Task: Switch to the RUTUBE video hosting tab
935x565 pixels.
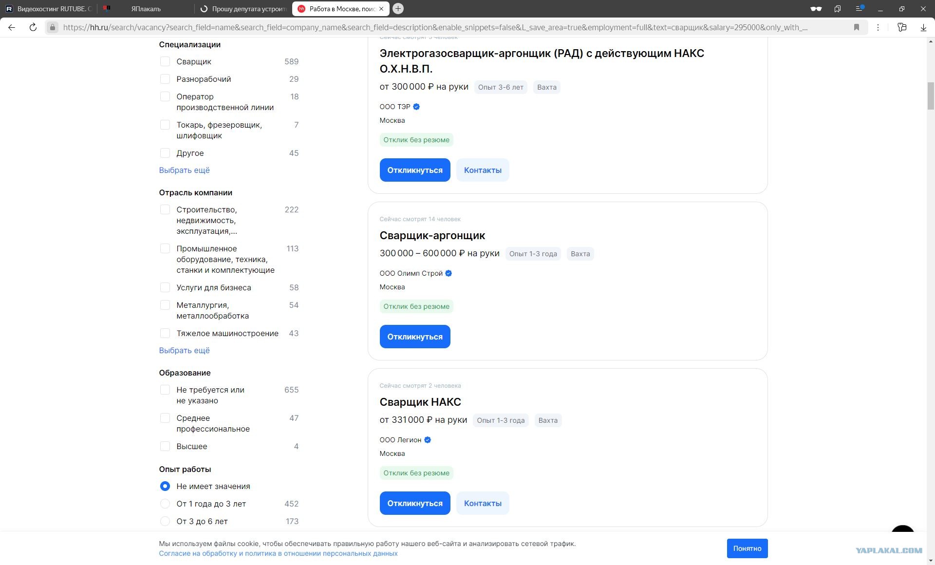Action: (x=49, y=9)
